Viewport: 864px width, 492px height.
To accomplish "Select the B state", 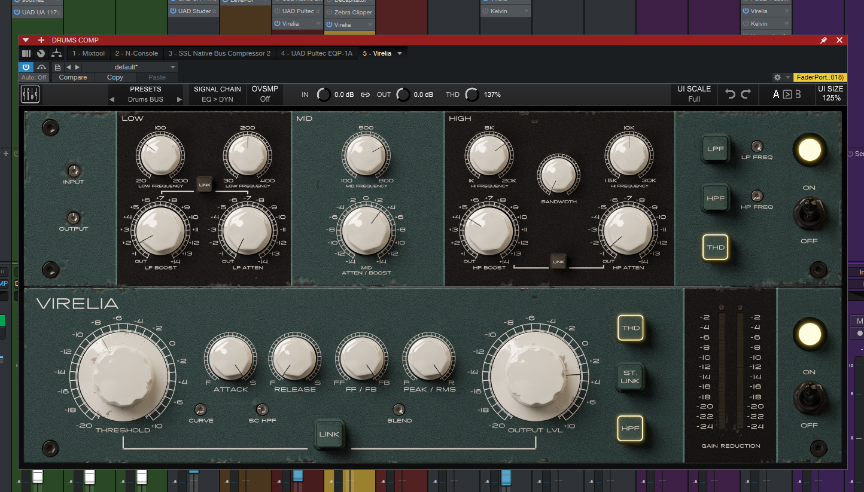I will pyautogui.click(x=798, y=94).
